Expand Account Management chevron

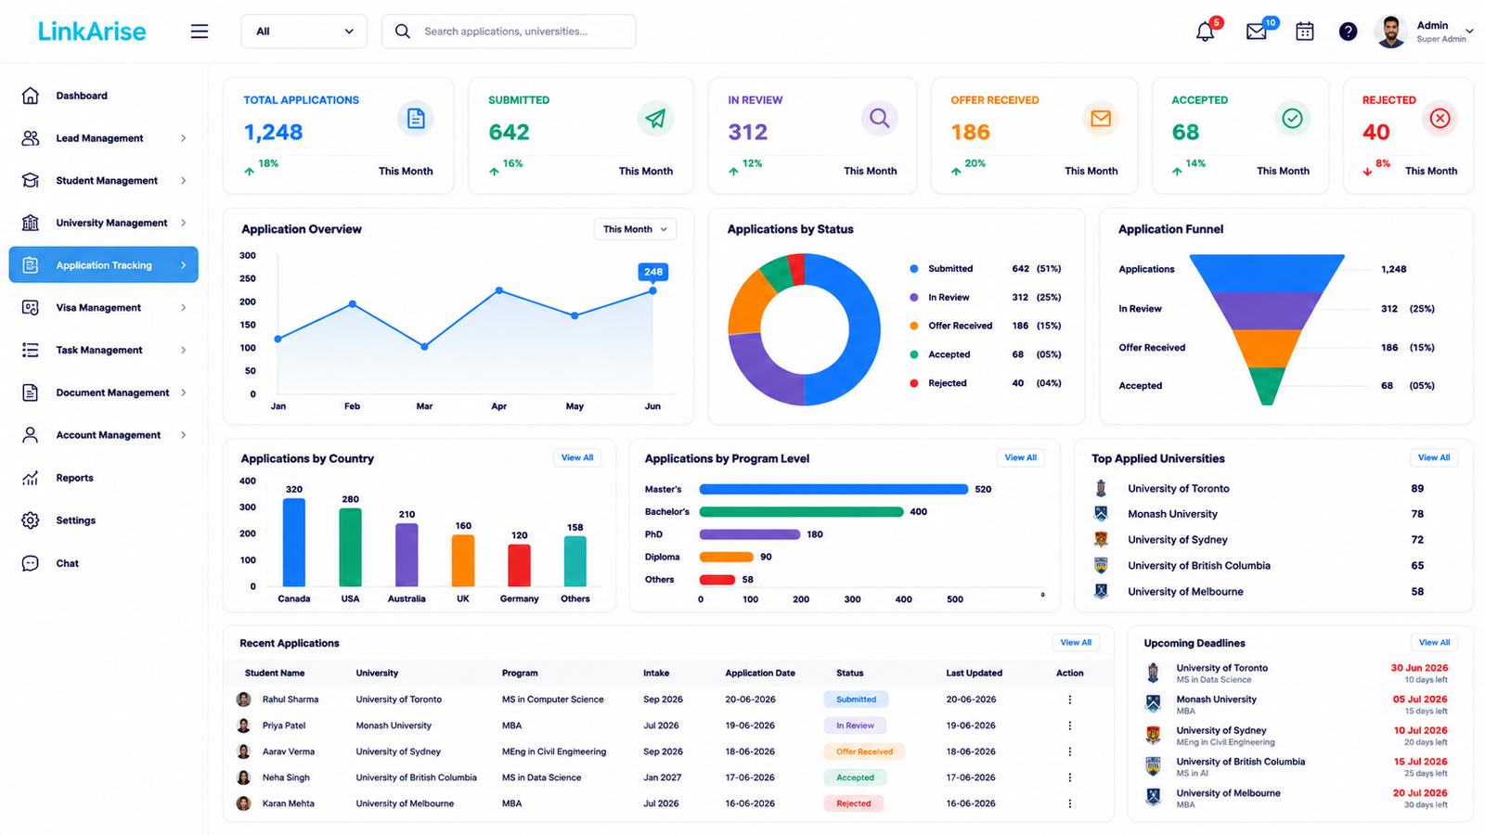pos(183,435)
